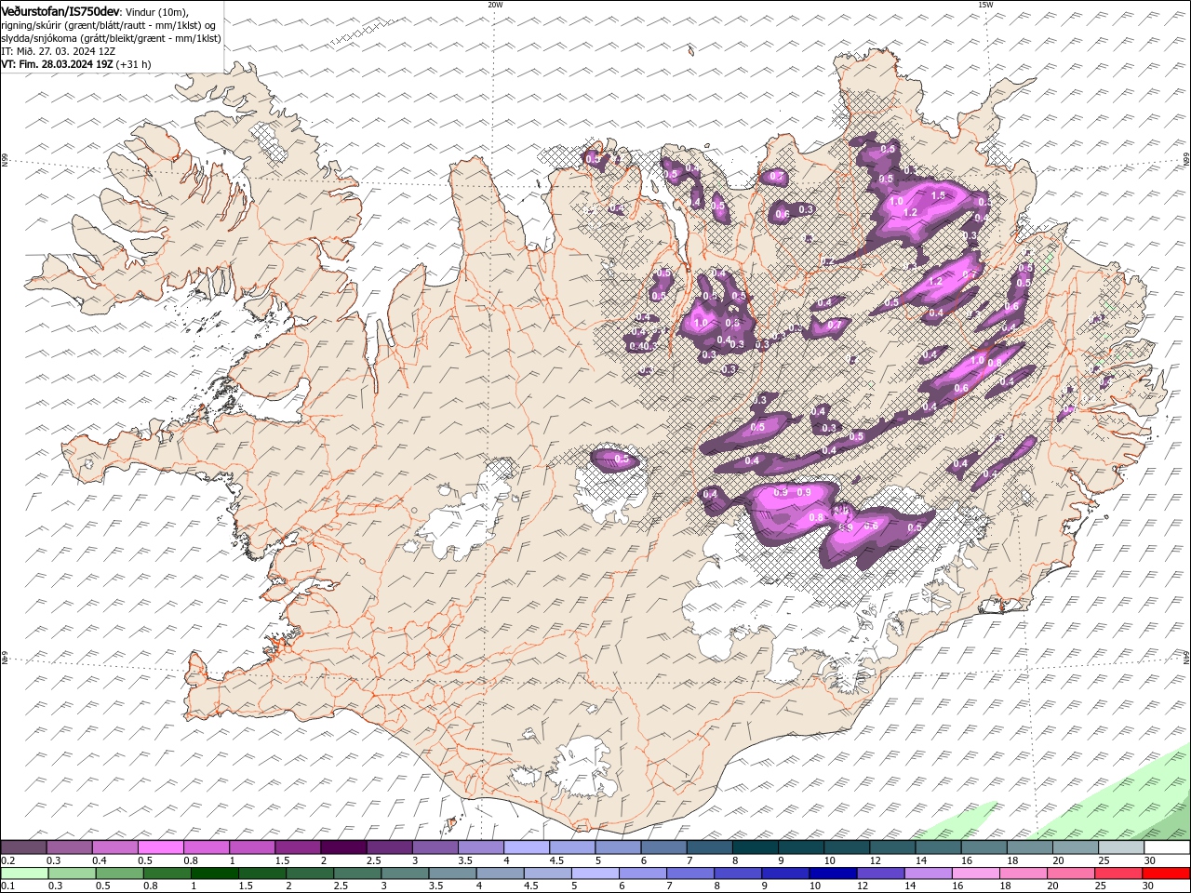Select the darkest purple top swatch between 2 and 2.5

(343, 847)
